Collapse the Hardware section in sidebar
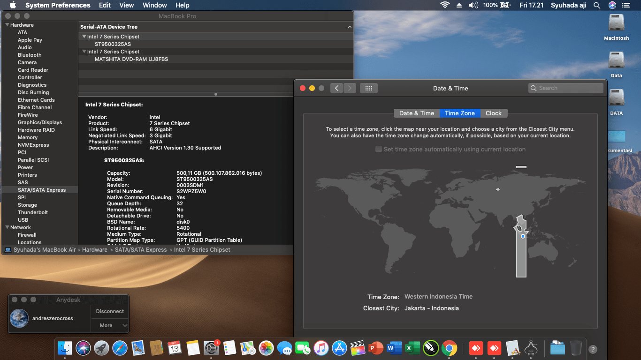The height and width of the screenshot is (360, 641). [7, 25]
